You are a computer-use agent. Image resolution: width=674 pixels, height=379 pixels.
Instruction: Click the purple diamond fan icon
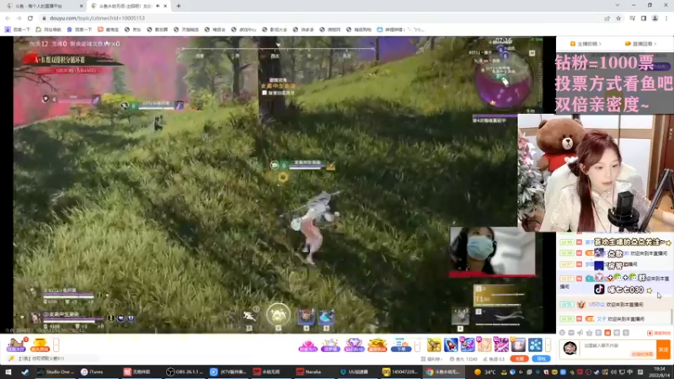354,345
